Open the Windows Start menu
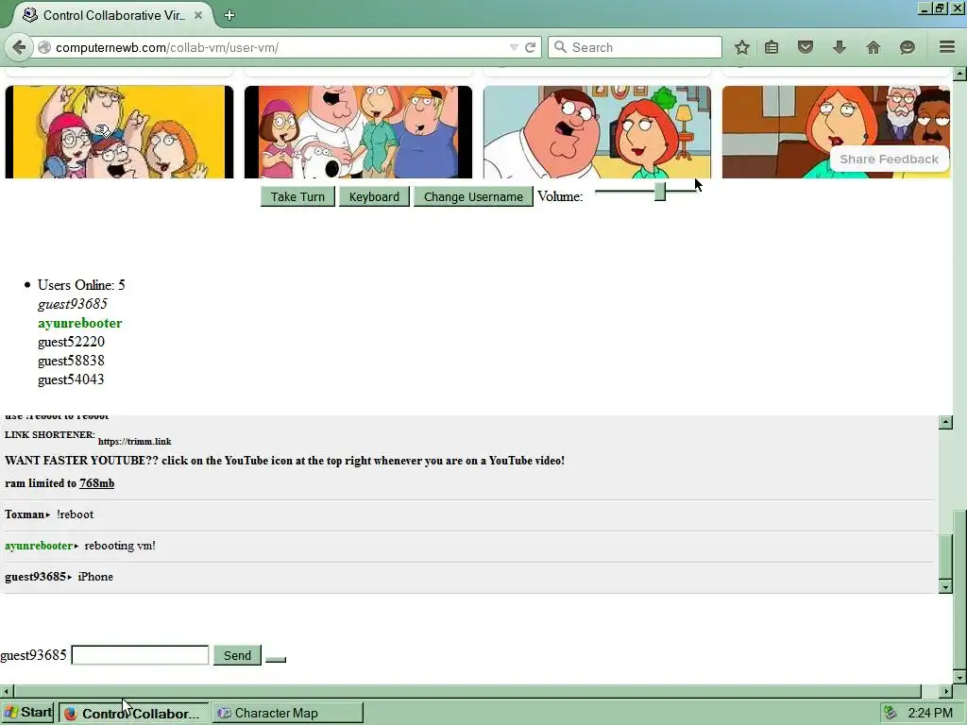967x725 pixels. tap(27, 713)
